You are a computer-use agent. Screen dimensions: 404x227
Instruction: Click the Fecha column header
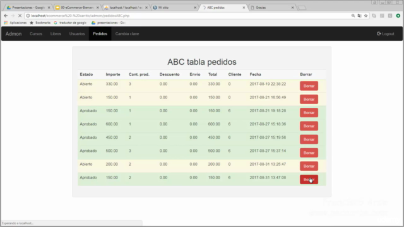(255, 74)
